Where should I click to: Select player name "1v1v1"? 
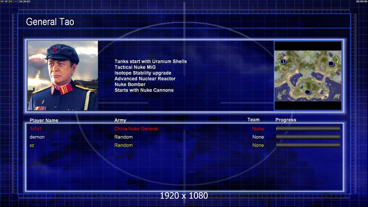tap(36, 129)
